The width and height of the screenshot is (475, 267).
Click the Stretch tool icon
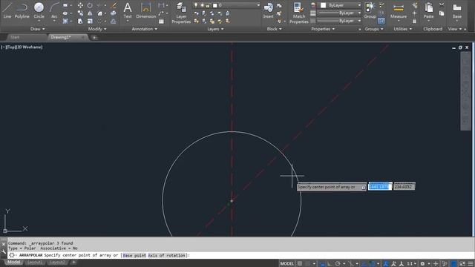coord(80,22)
